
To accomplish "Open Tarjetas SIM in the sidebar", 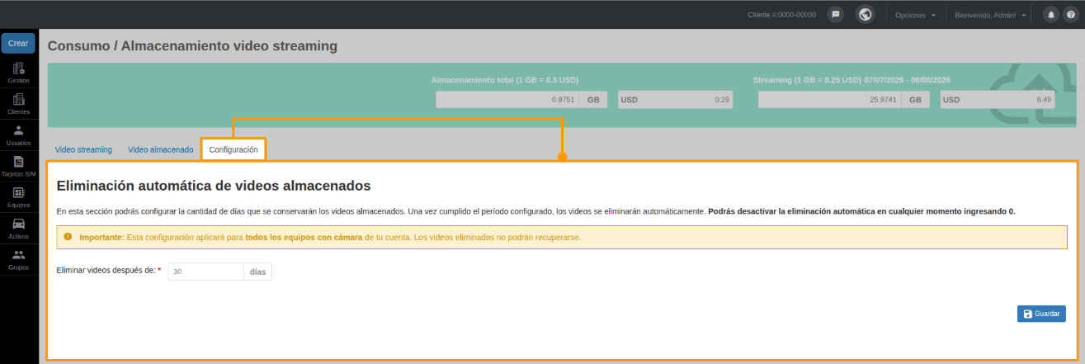I will 18,167.
